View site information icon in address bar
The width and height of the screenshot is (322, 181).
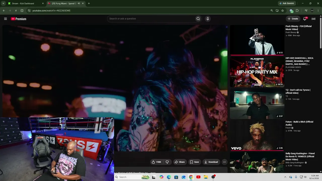pyautogui.click(x=29, y=11)
